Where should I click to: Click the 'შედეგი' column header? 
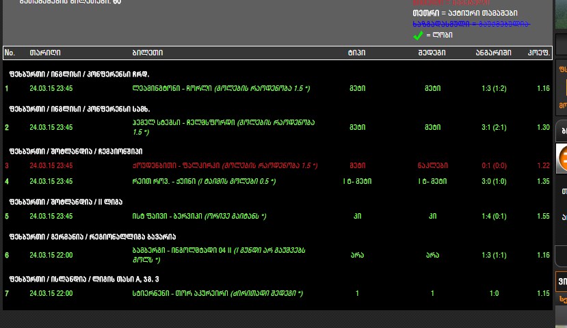pos(432,53)
